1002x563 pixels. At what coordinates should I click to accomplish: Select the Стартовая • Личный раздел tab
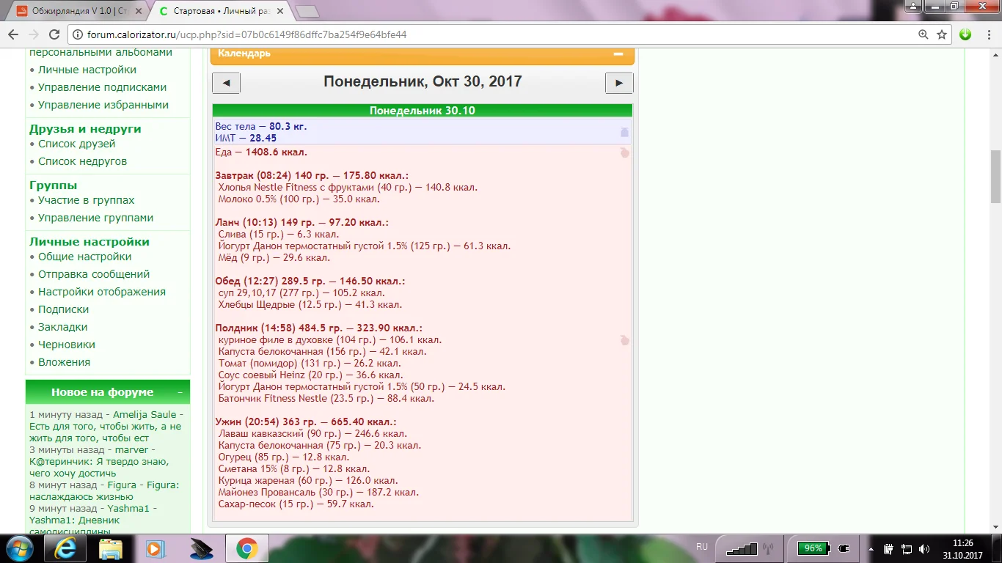click(x=220, y=11)
